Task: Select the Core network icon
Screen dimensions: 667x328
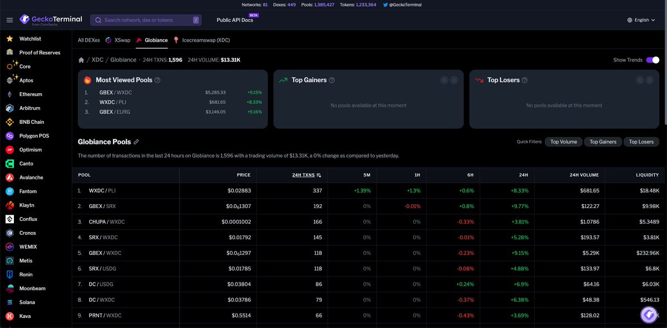Action: 9,66
